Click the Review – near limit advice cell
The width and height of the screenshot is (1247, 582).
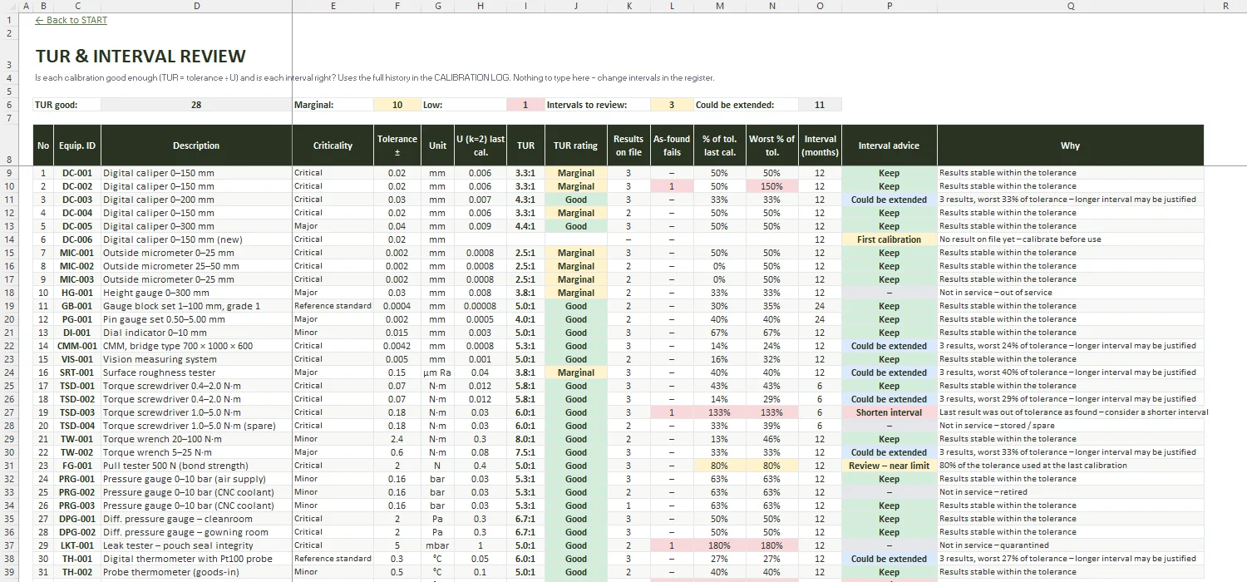click(x=889, y=466)
